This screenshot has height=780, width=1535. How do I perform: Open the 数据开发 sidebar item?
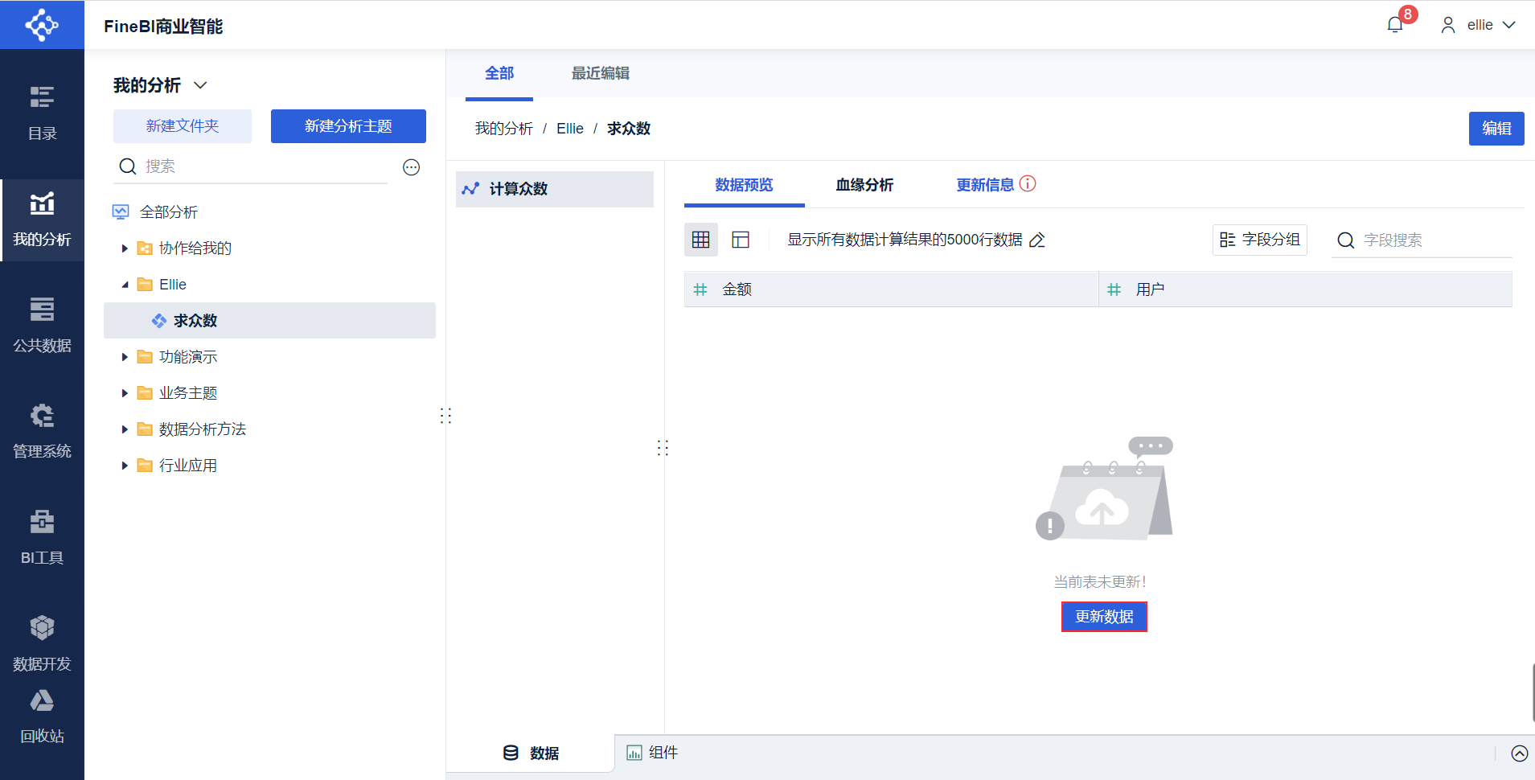tap(42, 643)
